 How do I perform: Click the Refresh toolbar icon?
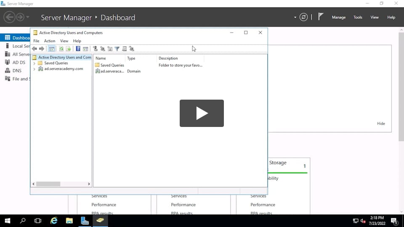(61, 49)
